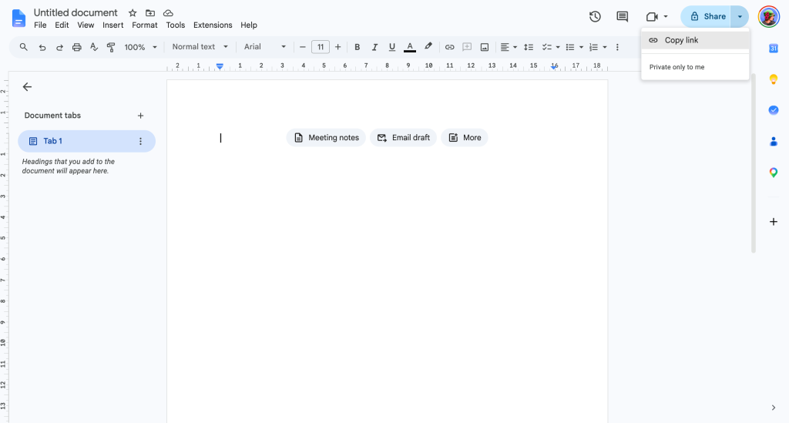The image size is (789, 423).
Task: Open the Arial font dropdown
Action: pos(265,47)
